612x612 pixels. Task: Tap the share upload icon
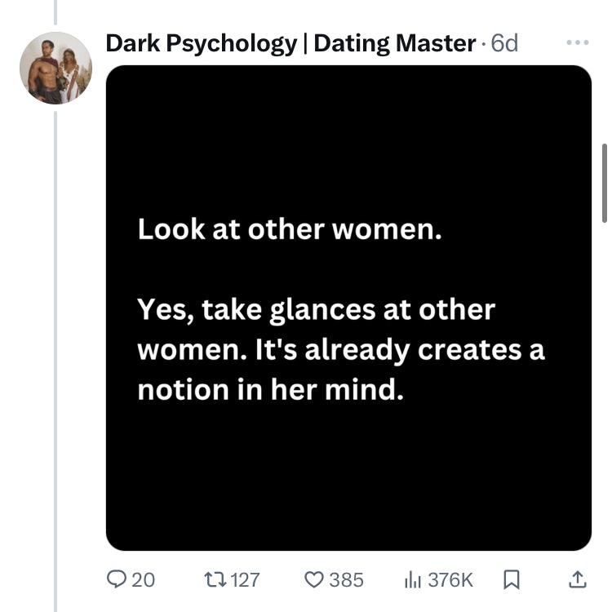[576, 579]
